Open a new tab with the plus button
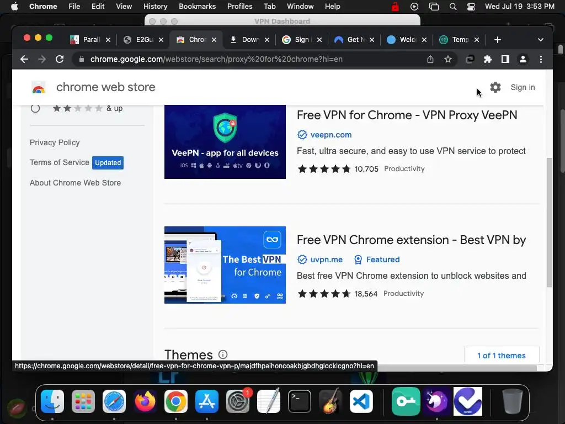 (498, 40)
